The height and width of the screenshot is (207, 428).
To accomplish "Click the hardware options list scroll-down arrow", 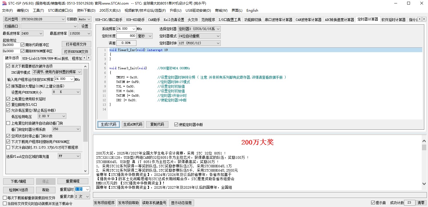I will (x=85, y=171).
